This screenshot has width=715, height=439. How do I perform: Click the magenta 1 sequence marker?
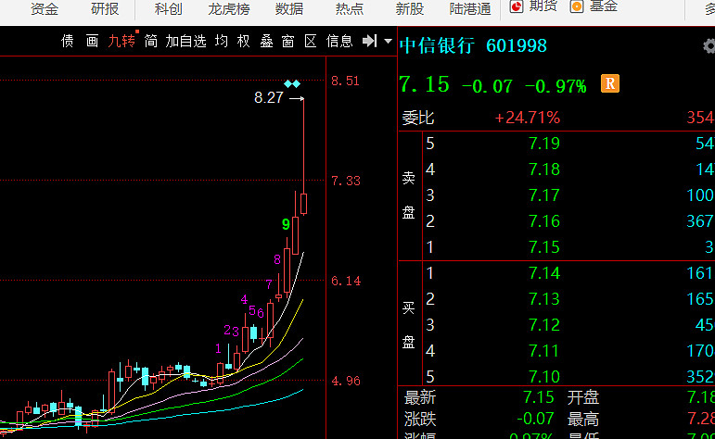[218, 349]
